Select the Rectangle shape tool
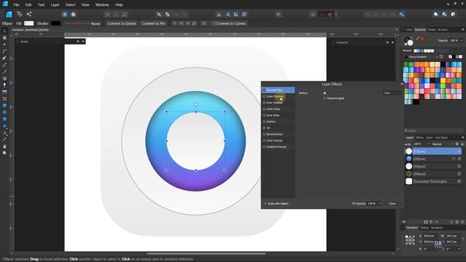The image size is (466, 262). point(4,106)
